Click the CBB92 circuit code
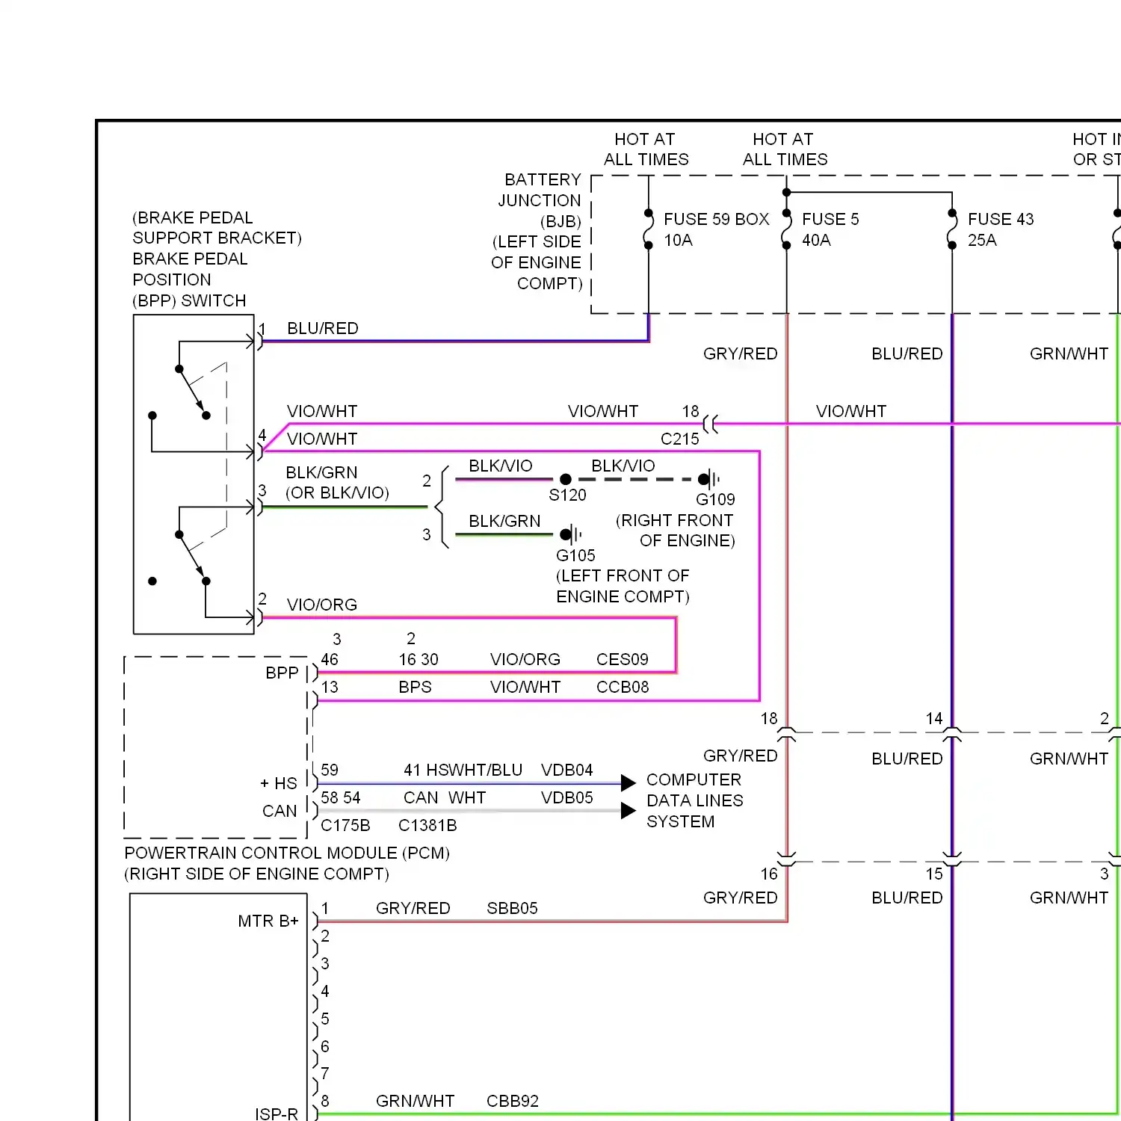The image size is (1121, 1121). coord(513,1101)
